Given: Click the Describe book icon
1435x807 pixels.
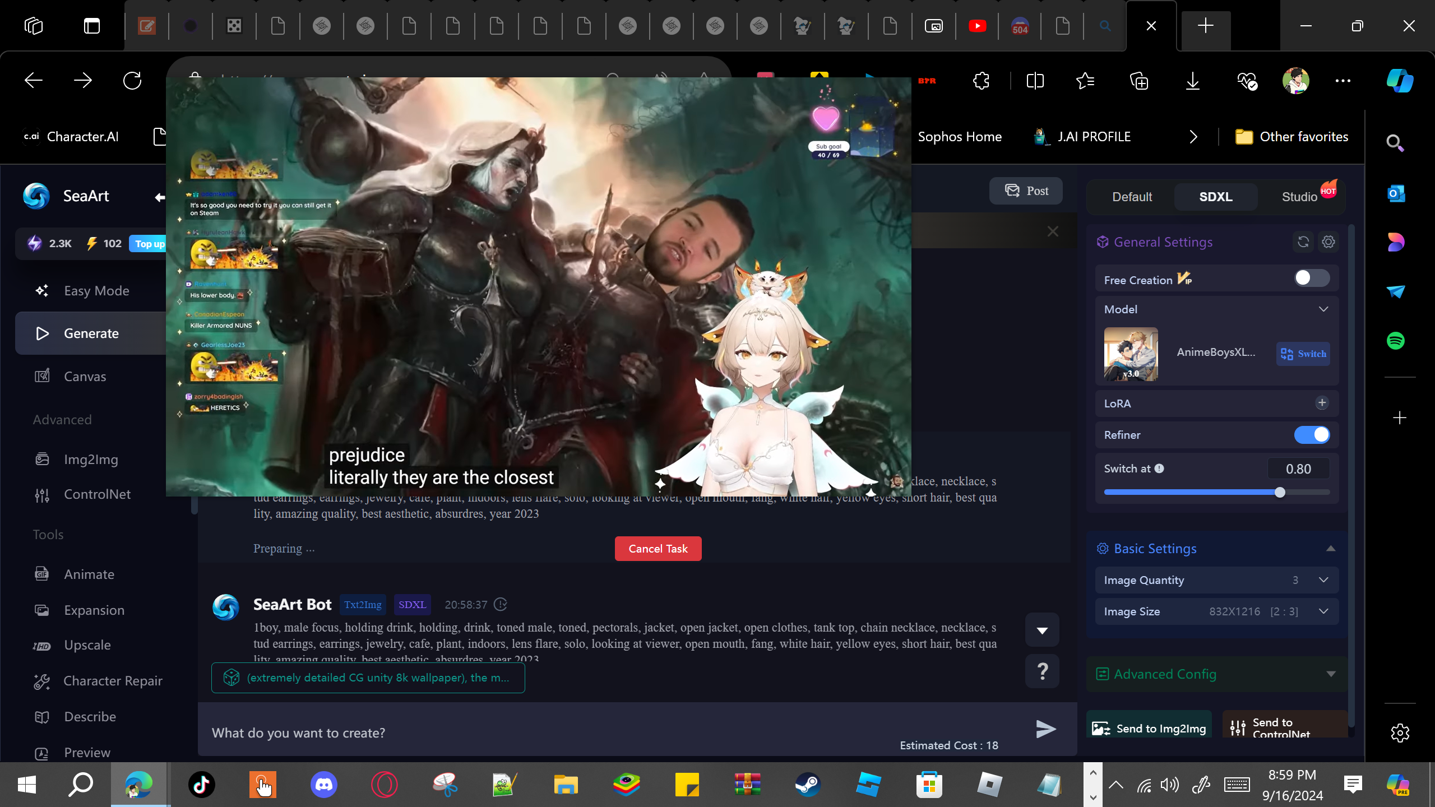Looking at the screenshot, I should pos(42,717).
